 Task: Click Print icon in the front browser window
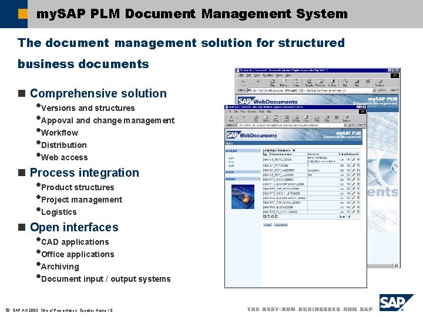[x=327, y=119]
